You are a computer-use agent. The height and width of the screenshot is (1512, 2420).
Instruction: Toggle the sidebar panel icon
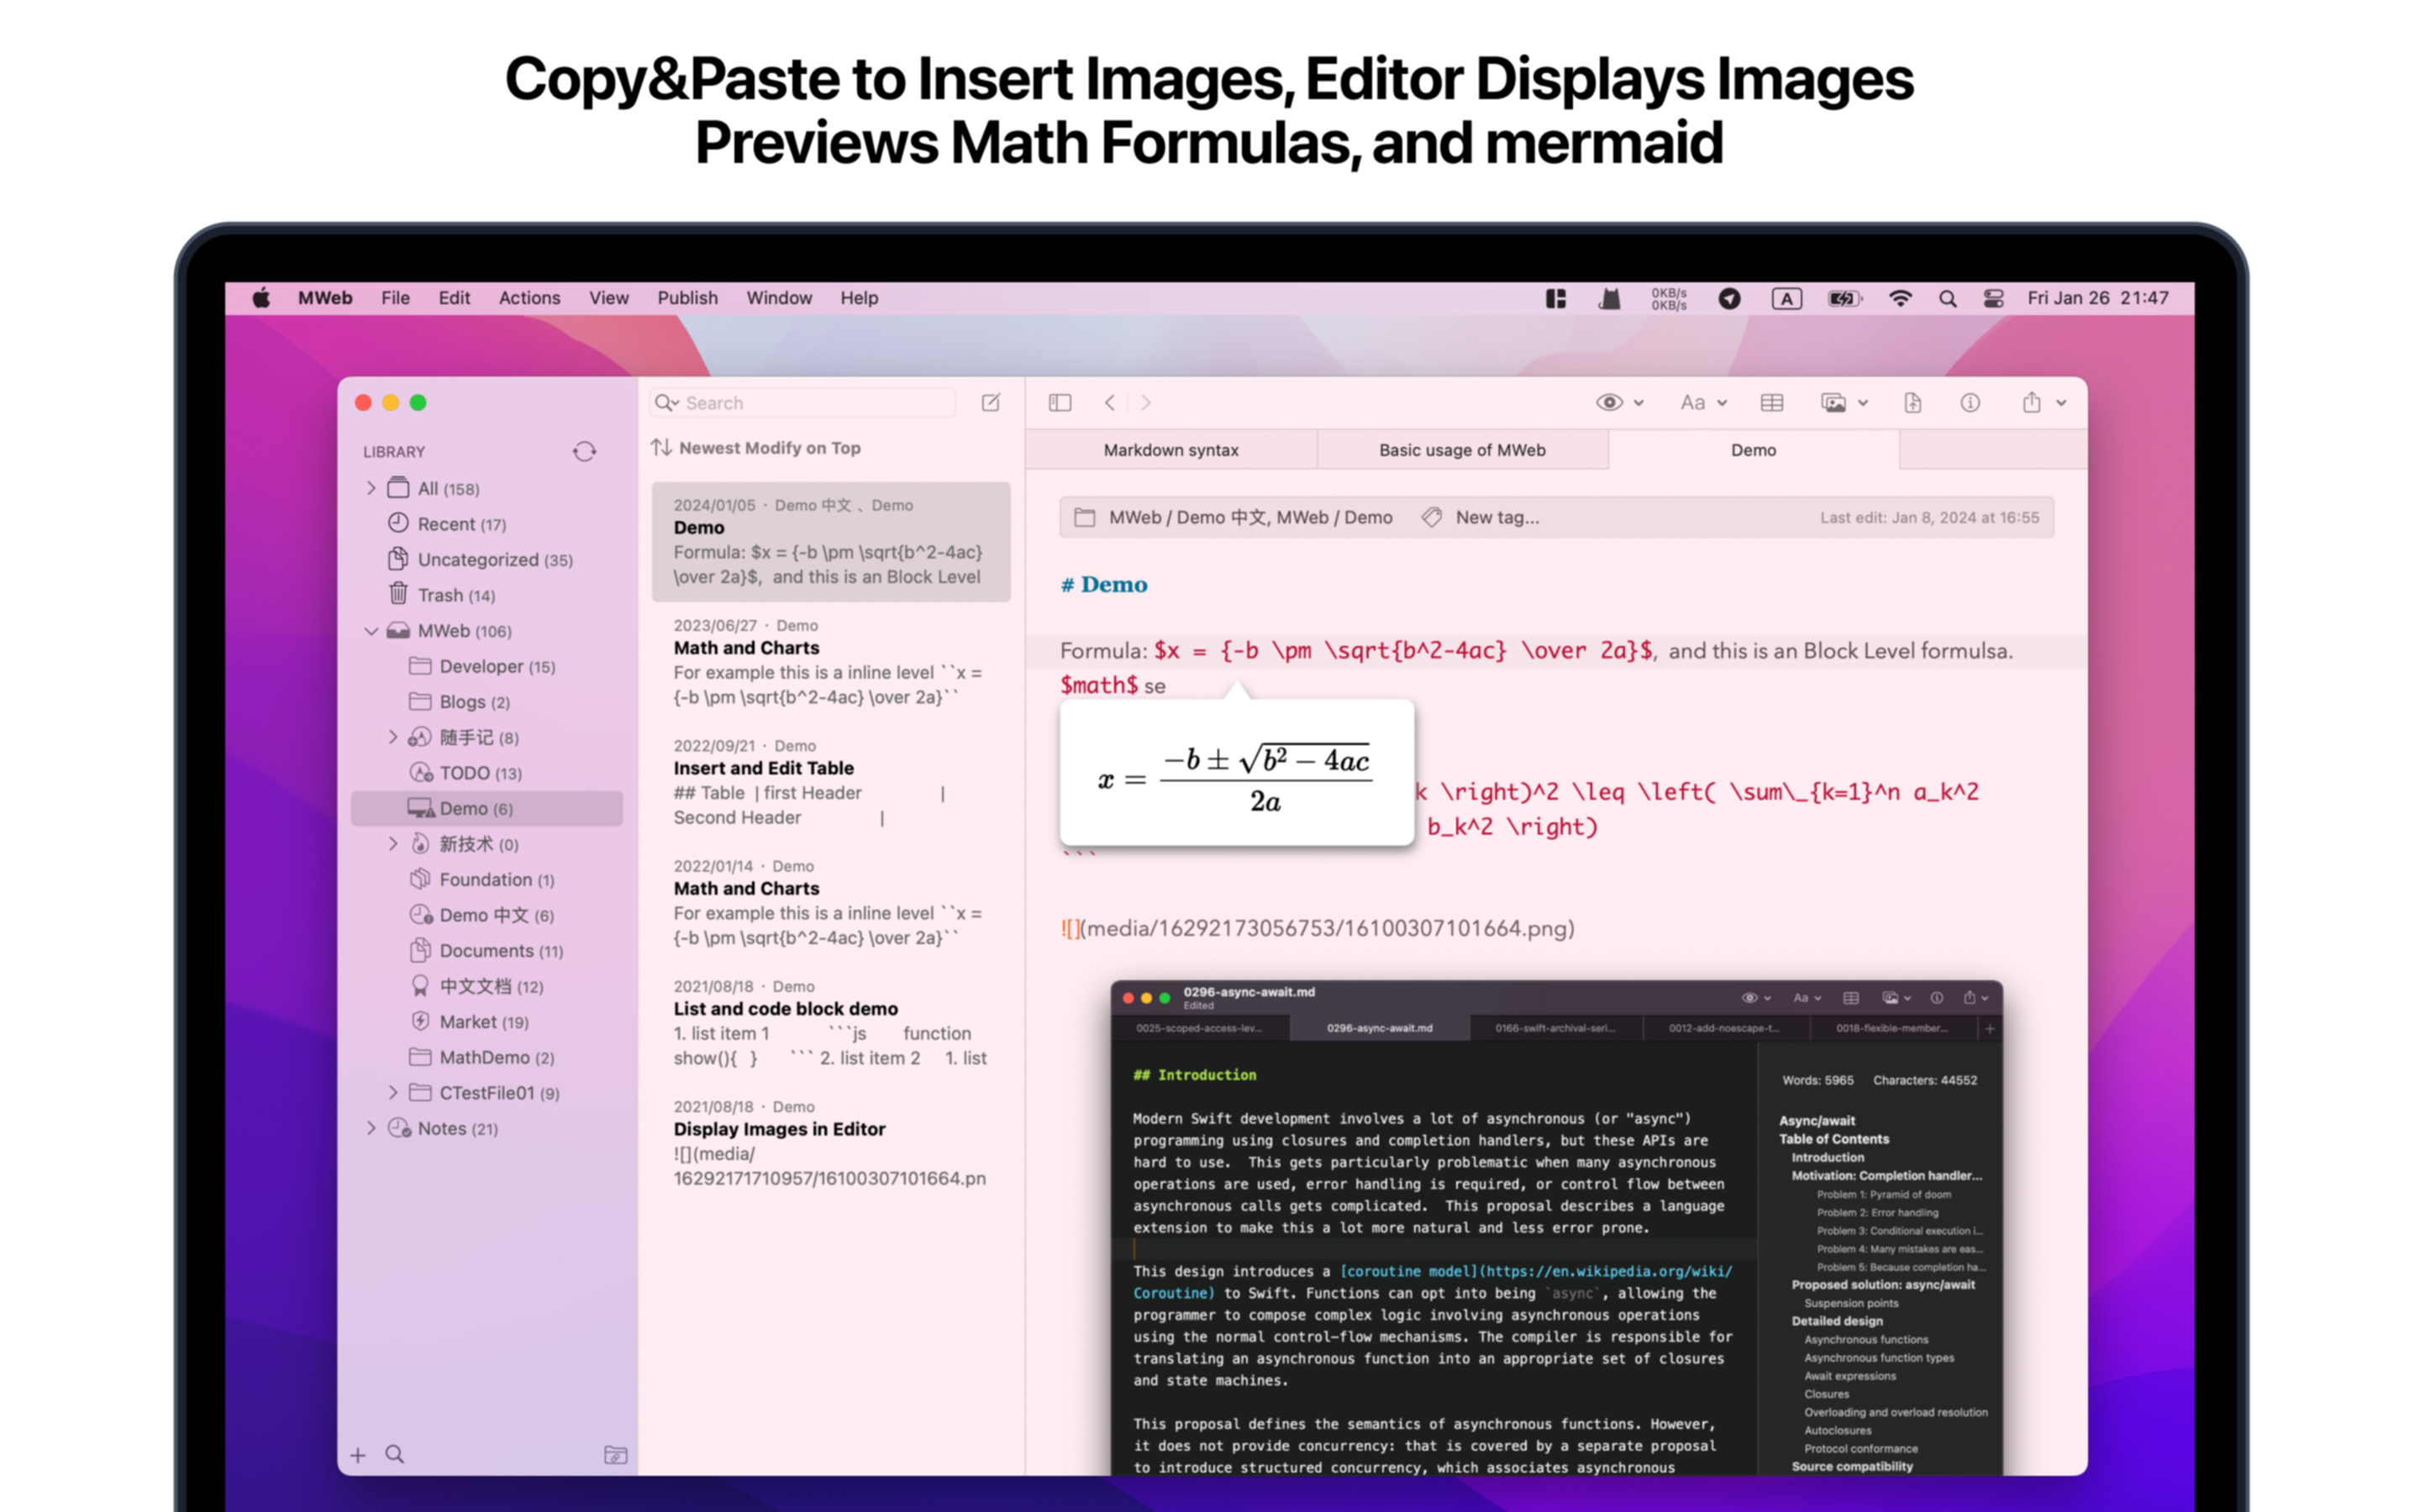point(1060,403)
